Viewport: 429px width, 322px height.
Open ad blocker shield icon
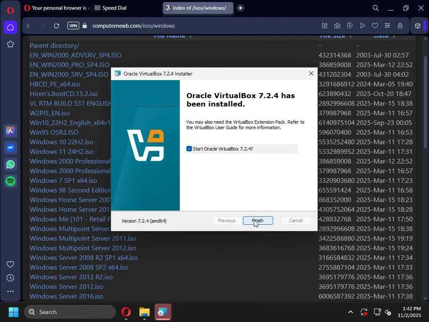tap(350, 26)
